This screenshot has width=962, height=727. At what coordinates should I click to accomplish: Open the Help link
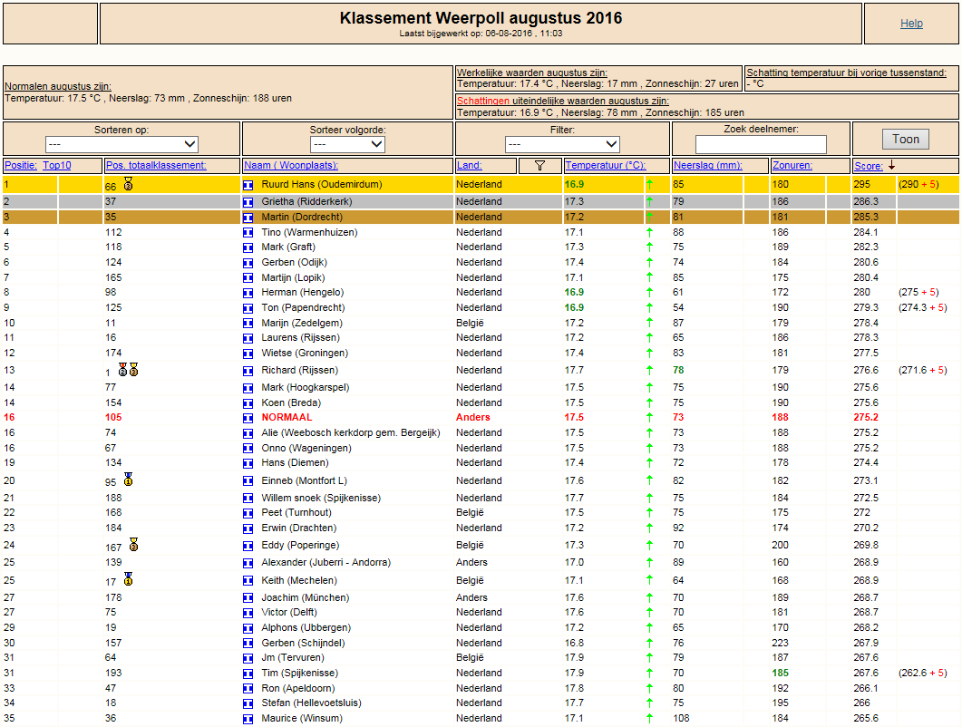911,24
